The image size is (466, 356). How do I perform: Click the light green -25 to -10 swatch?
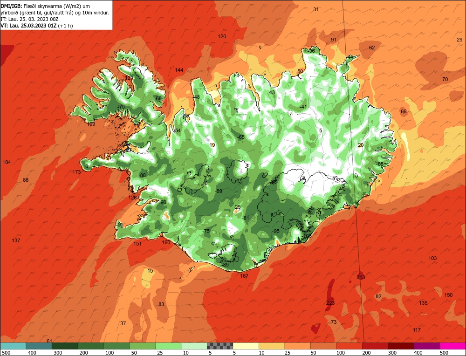[x=168, y=346]
